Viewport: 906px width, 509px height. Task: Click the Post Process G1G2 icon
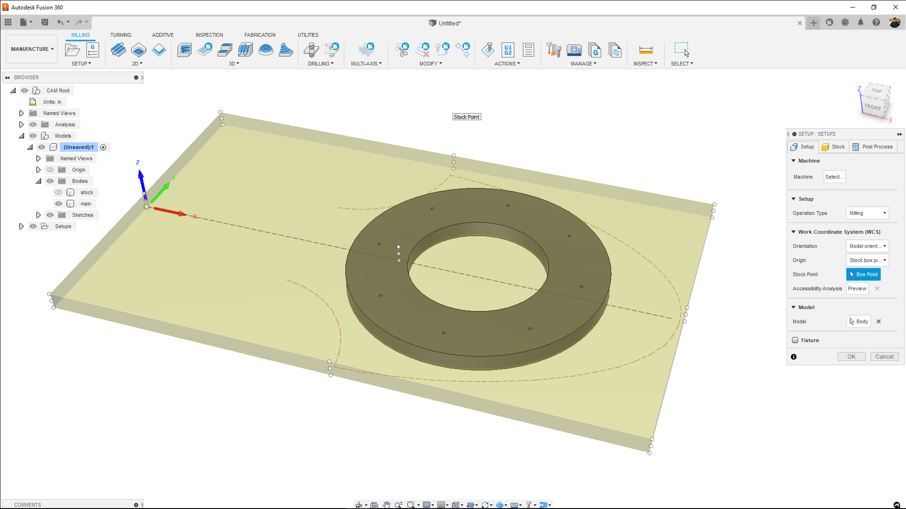coord(508,50)
